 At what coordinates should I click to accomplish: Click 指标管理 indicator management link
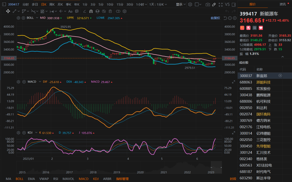[122, 179]
